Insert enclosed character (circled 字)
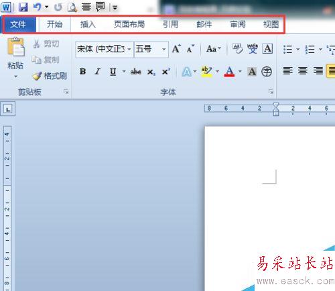The width and height of the screenshot is (335, 291). coord(267,72)
